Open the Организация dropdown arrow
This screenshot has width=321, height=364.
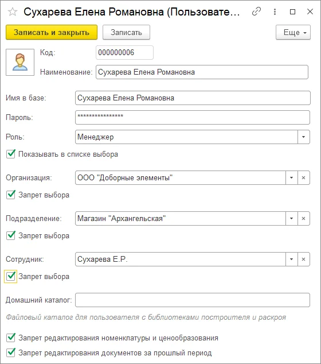(x=292, y=178)
